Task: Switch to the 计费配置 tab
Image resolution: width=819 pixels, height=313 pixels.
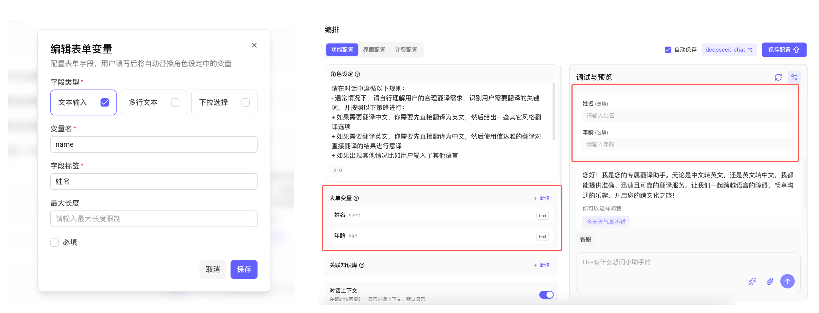Action: point(406,50)
